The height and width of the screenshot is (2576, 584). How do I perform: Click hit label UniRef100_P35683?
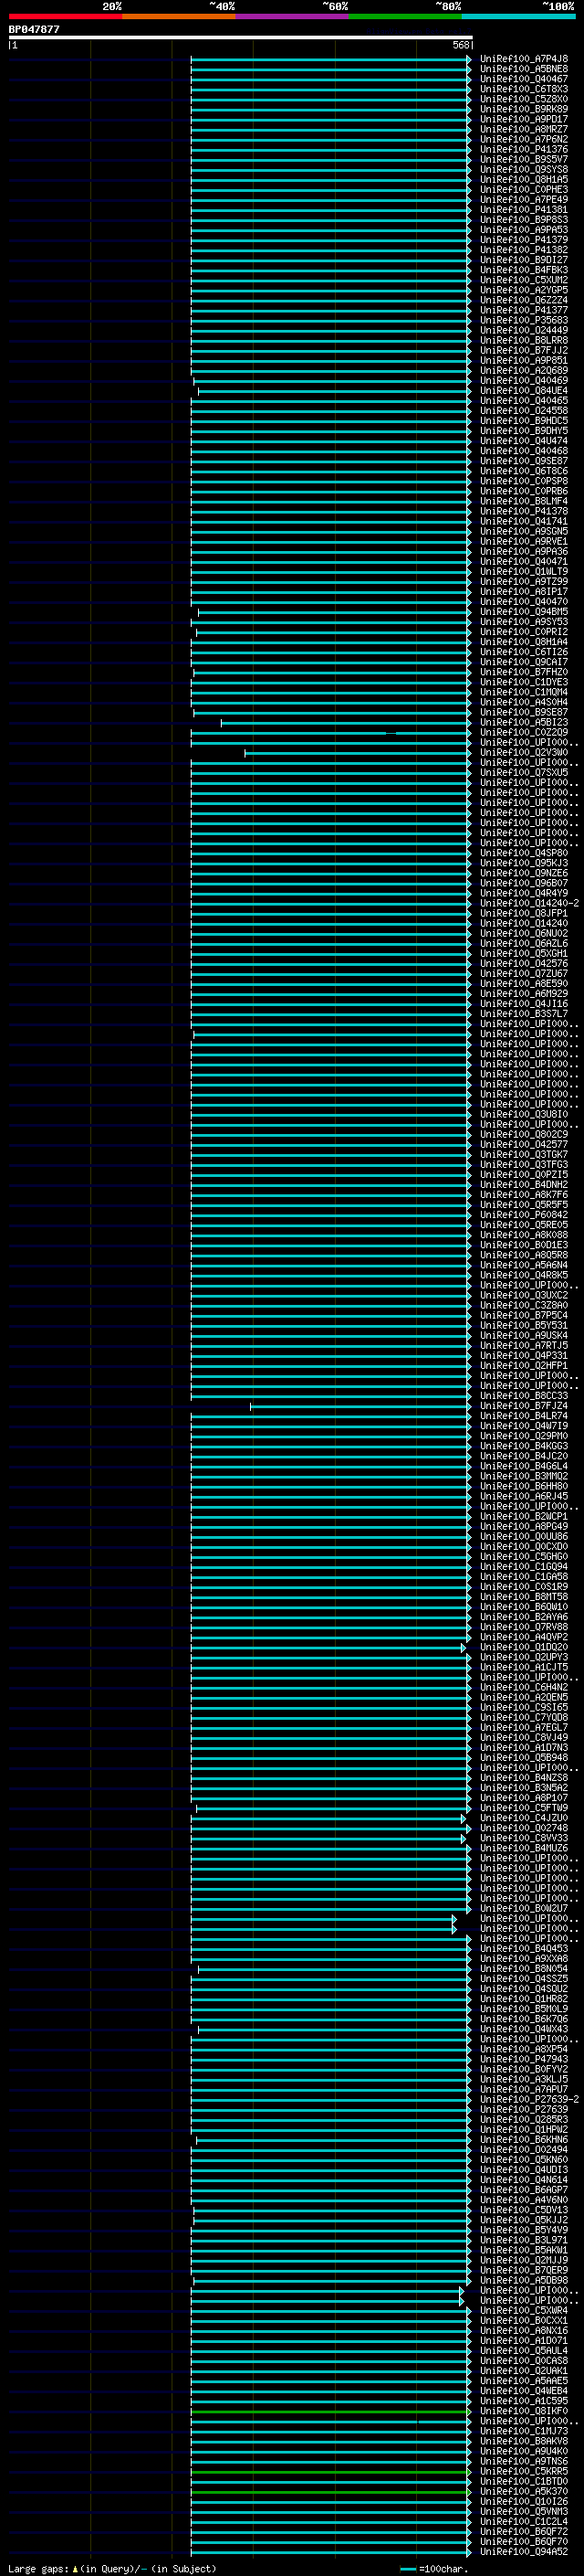pyautogui.click(x=523, y=320)
